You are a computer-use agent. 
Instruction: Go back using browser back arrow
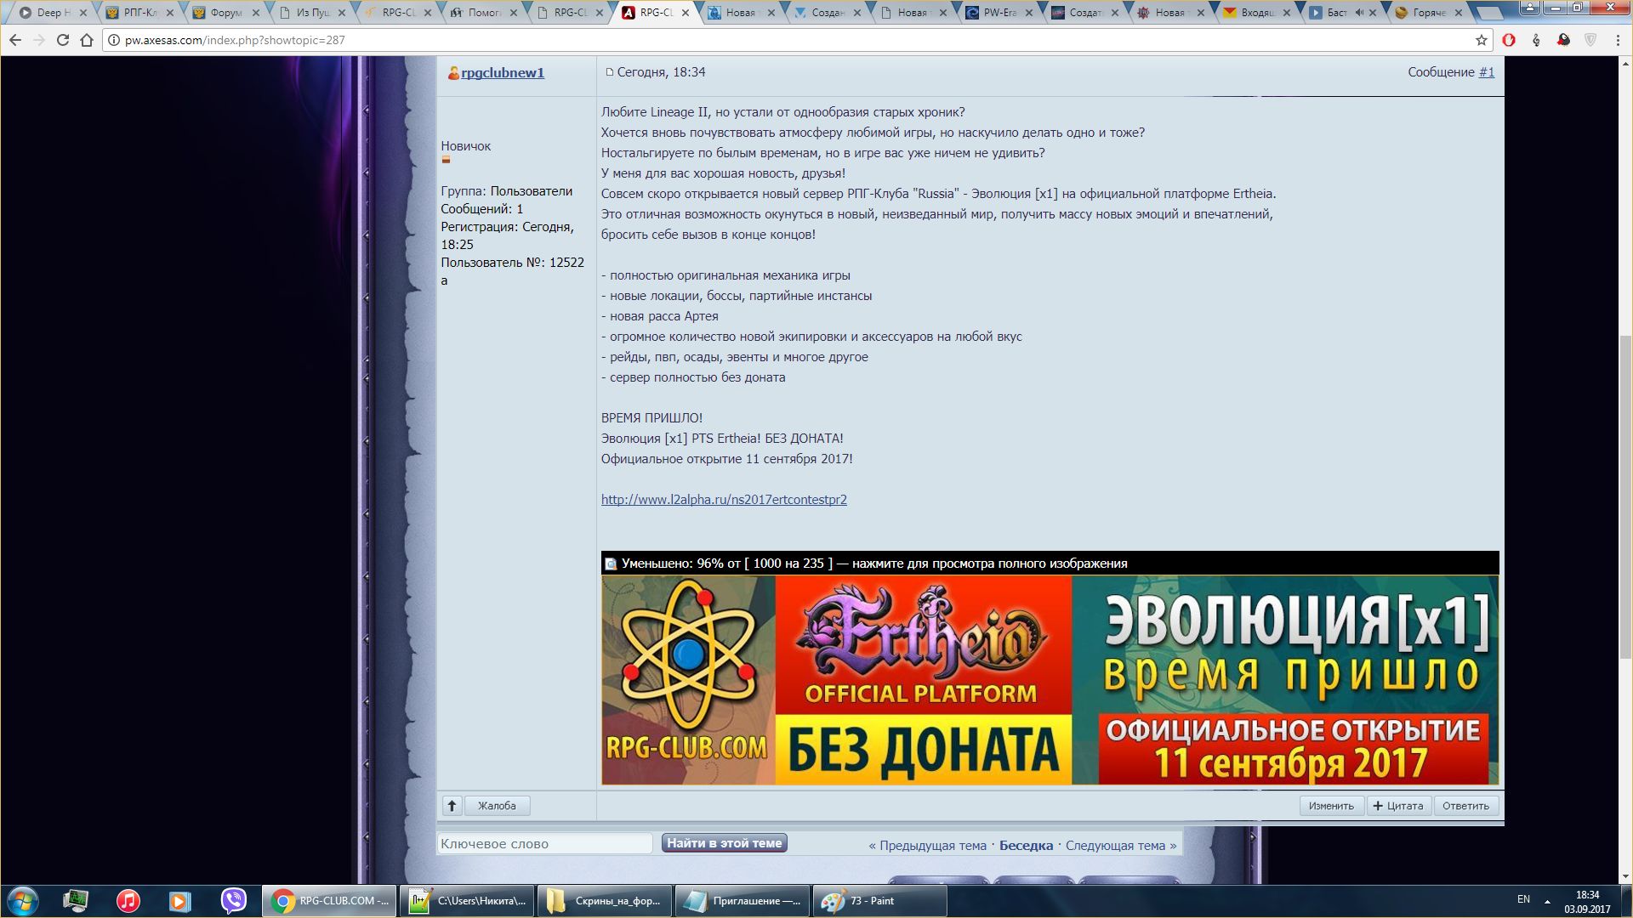(15, 40)
